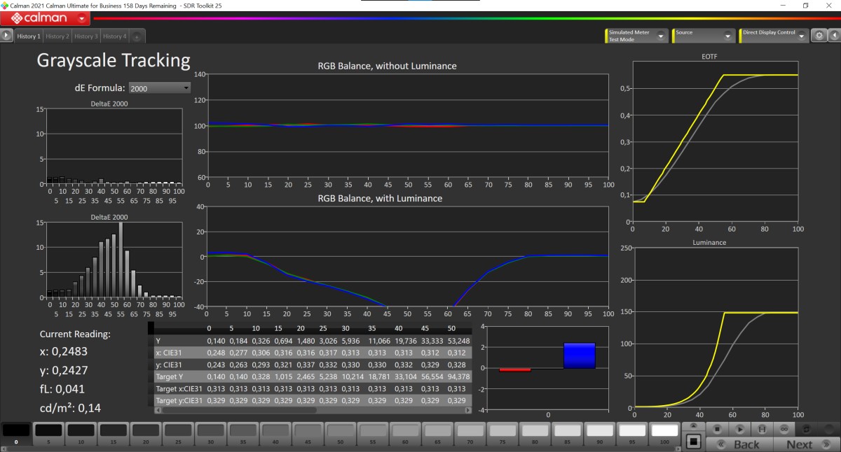Click the cd/m² 0,14 current reading

[x=70, y=408]
